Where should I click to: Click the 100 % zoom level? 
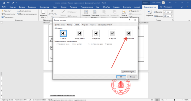[x=186, y=100]
